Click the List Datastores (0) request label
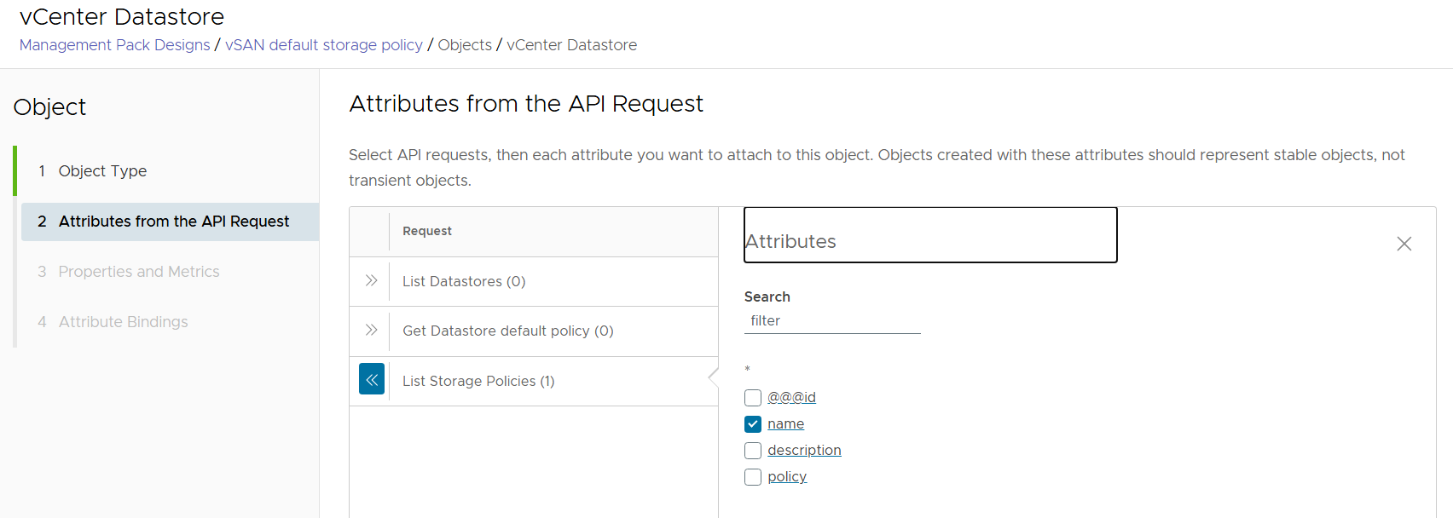This screenshot has height=518, width=1453. pyautogui.click(x=463, y=282)
